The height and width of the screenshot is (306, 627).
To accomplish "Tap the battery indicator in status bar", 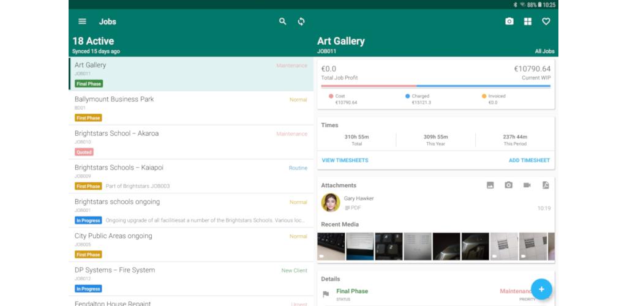I will tap(540, 5).
